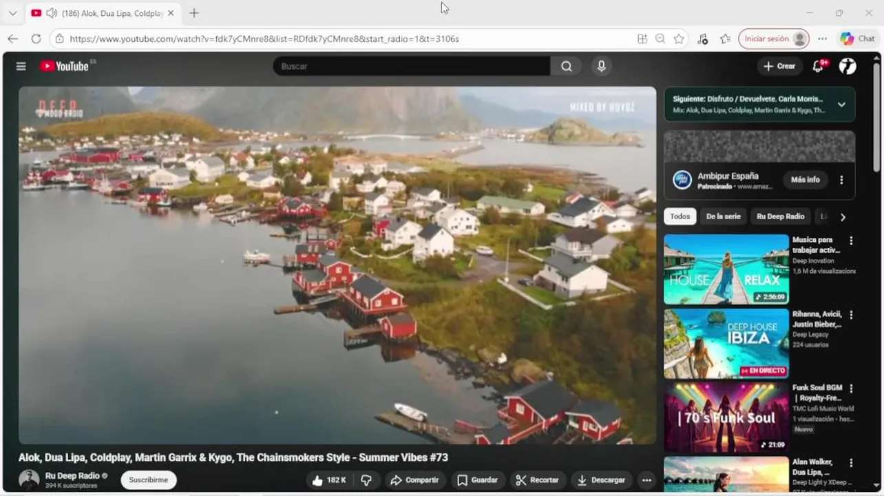Open the YouTube account avatar menu
The width and height of the screenshot is (884, 496).
pyautogui.click(x=848, y=66)
